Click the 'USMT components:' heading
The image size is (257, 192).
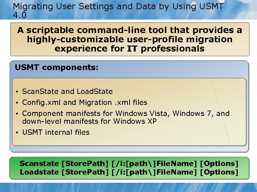click(56, 67)
